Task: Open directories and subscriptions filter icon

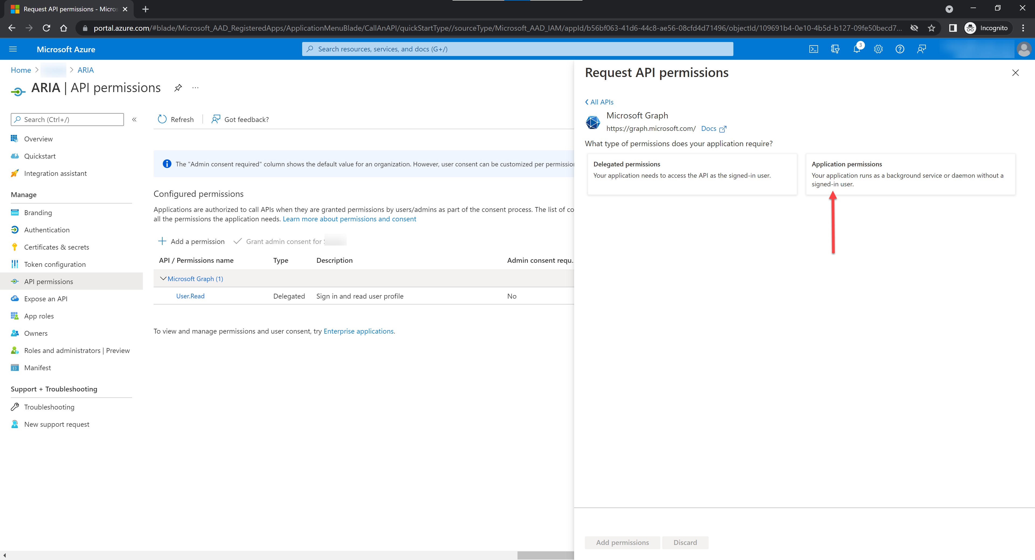Action: [835, 49]
